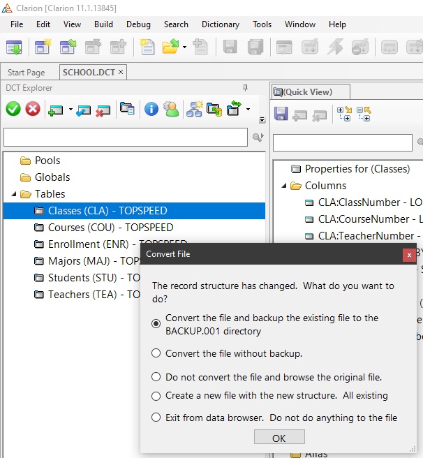Click the DCT Explorer search field
Screen dimensions: 423x458
(x=126, y=137)
